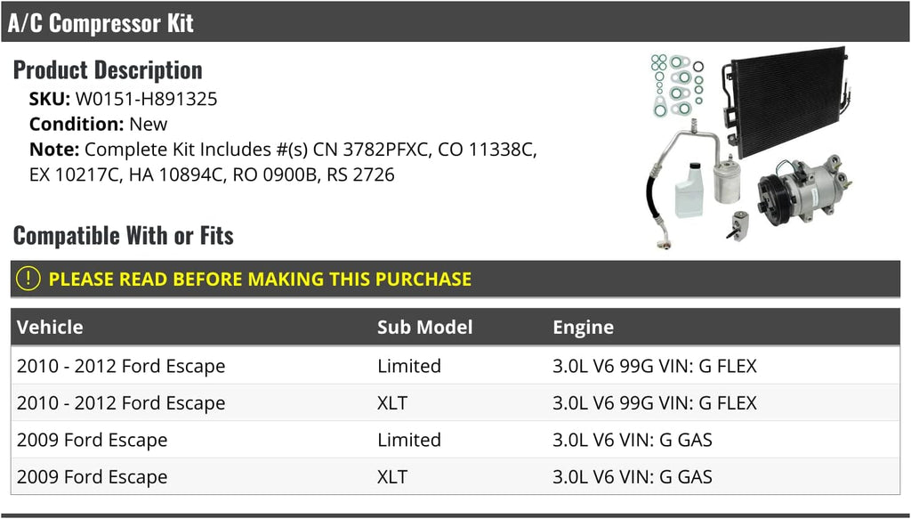Expand the Please Read Before Making This Purchase banner

(260, 279)
